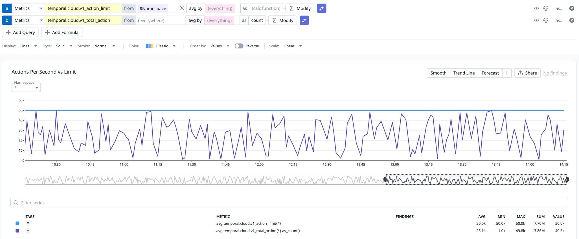Click the count function field of query b
The width and height of the screenshot is (579, 239).
257,20
